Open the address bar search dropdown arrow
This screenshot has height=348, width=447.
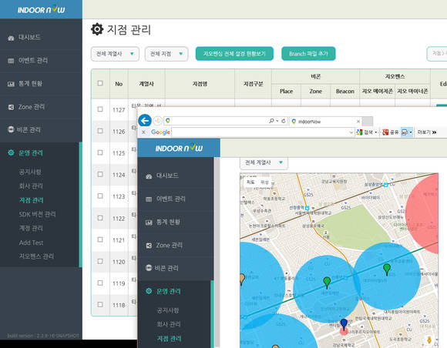click(x=277, y=121)
